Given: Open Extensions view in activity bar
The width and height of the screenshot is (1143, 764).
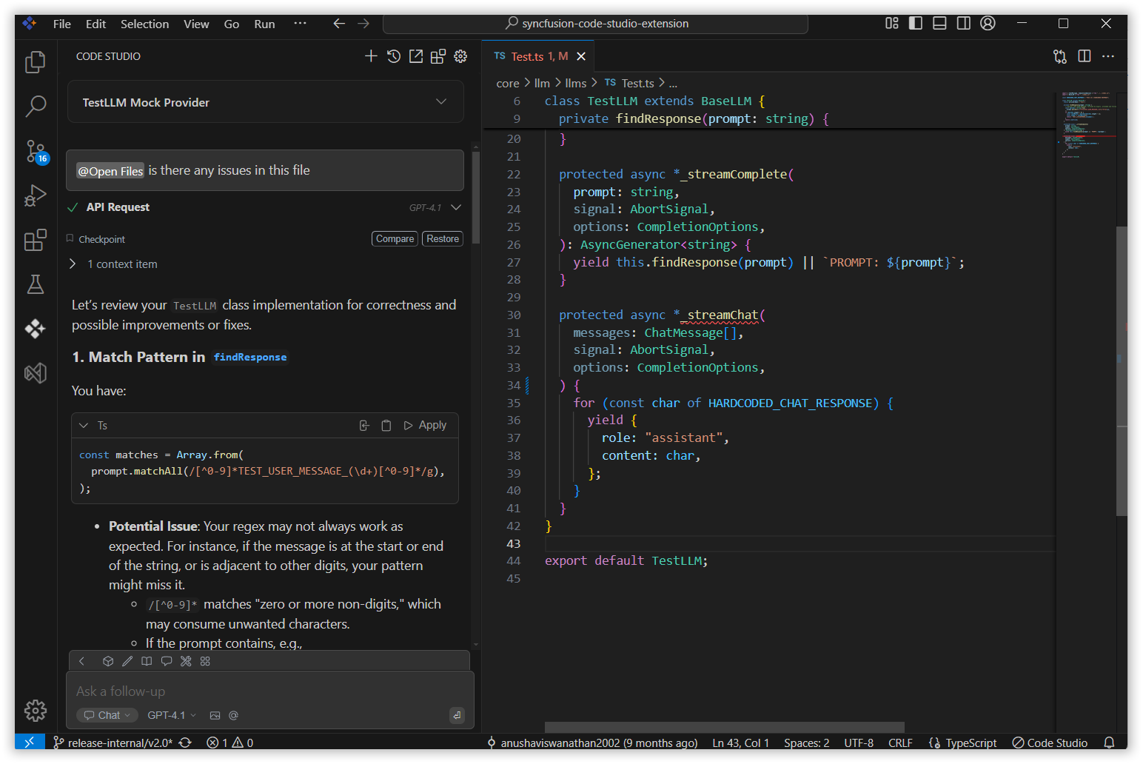Looking at the screenshot, I should [36, 240].
